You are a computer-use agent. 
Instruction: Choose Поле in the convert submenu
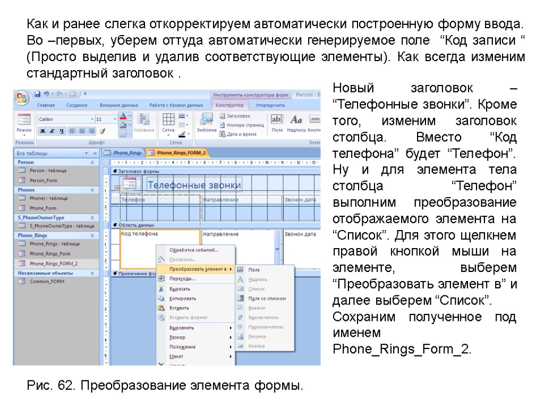point(265,269)
